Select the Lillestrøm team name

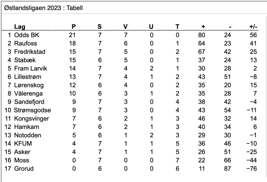click(x=28, y=77)
